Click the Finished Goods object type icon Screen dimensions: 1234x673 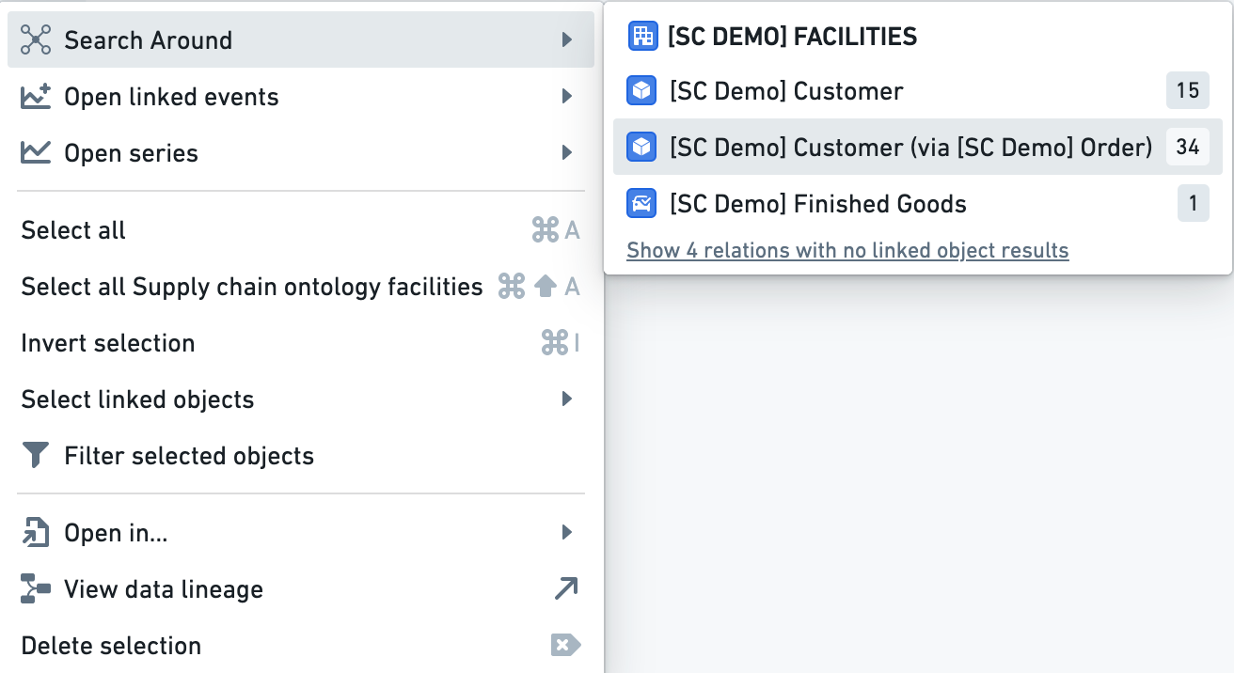coord(641,204)
